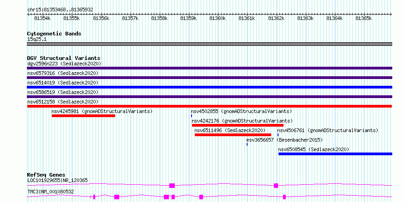Screen dimensions: 405x202
Task: Click the small nsv4506761 variant marker
Action: click(278, 135)
